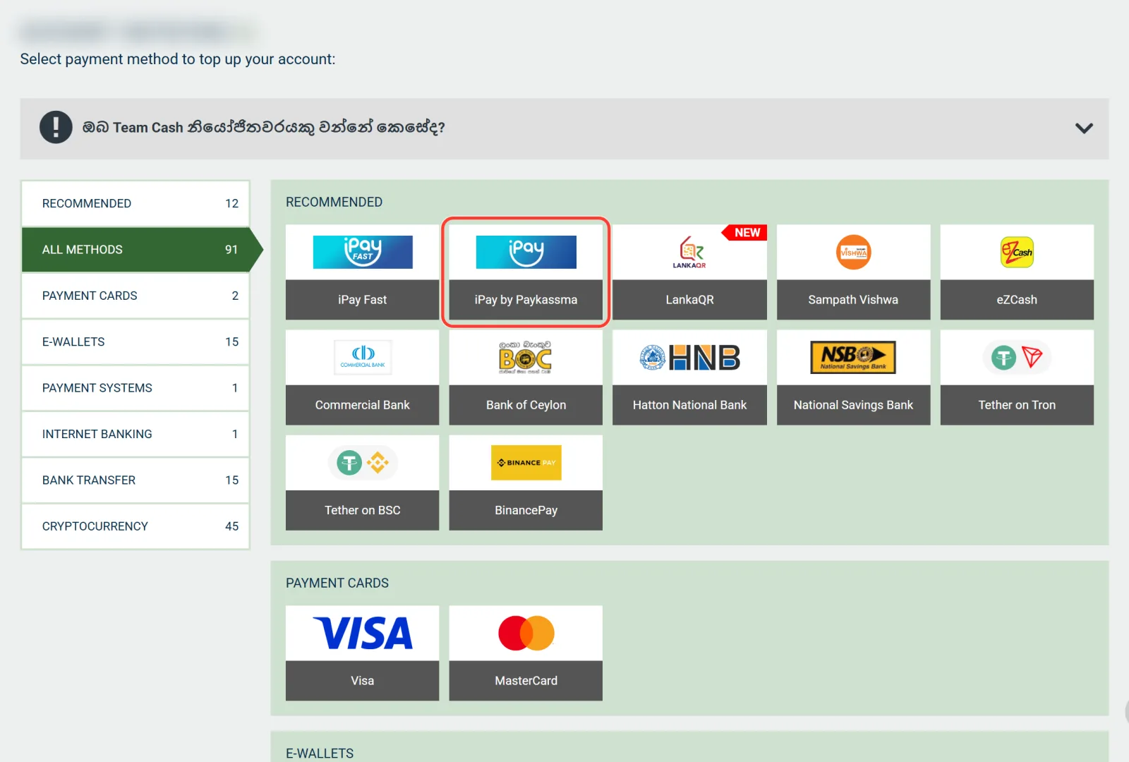Select the NSB logo

pos(854,357)
